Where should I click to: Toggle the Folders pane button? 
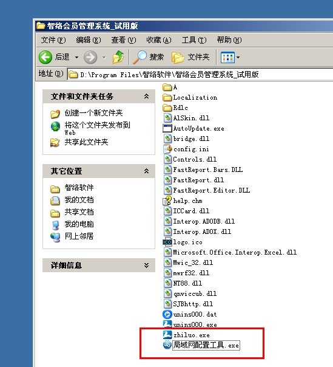coord(190,57)
